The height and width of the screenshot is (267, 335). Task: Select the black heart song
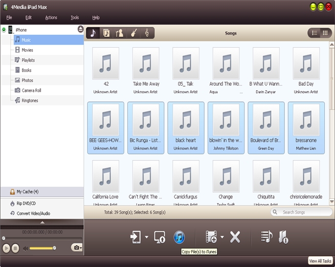point(186,128)
